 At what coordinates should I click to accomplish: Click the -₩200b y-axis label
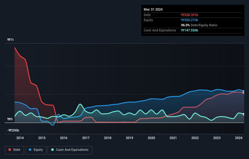point(13,130)
